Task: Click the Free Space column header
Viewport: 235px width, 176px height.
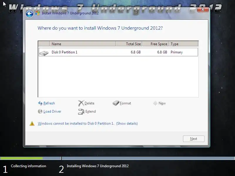Action: click(155, 44)
